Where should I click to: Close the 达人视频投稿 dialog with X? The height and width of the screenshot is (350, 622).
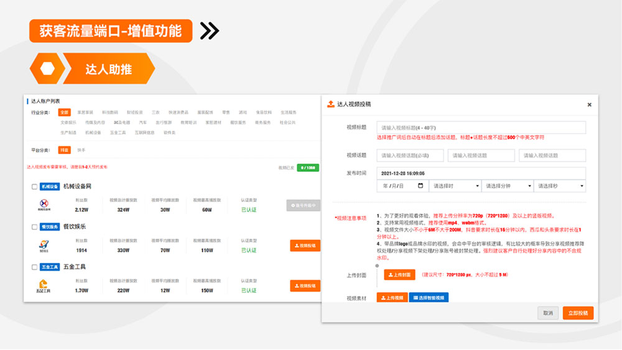point(589,104)
